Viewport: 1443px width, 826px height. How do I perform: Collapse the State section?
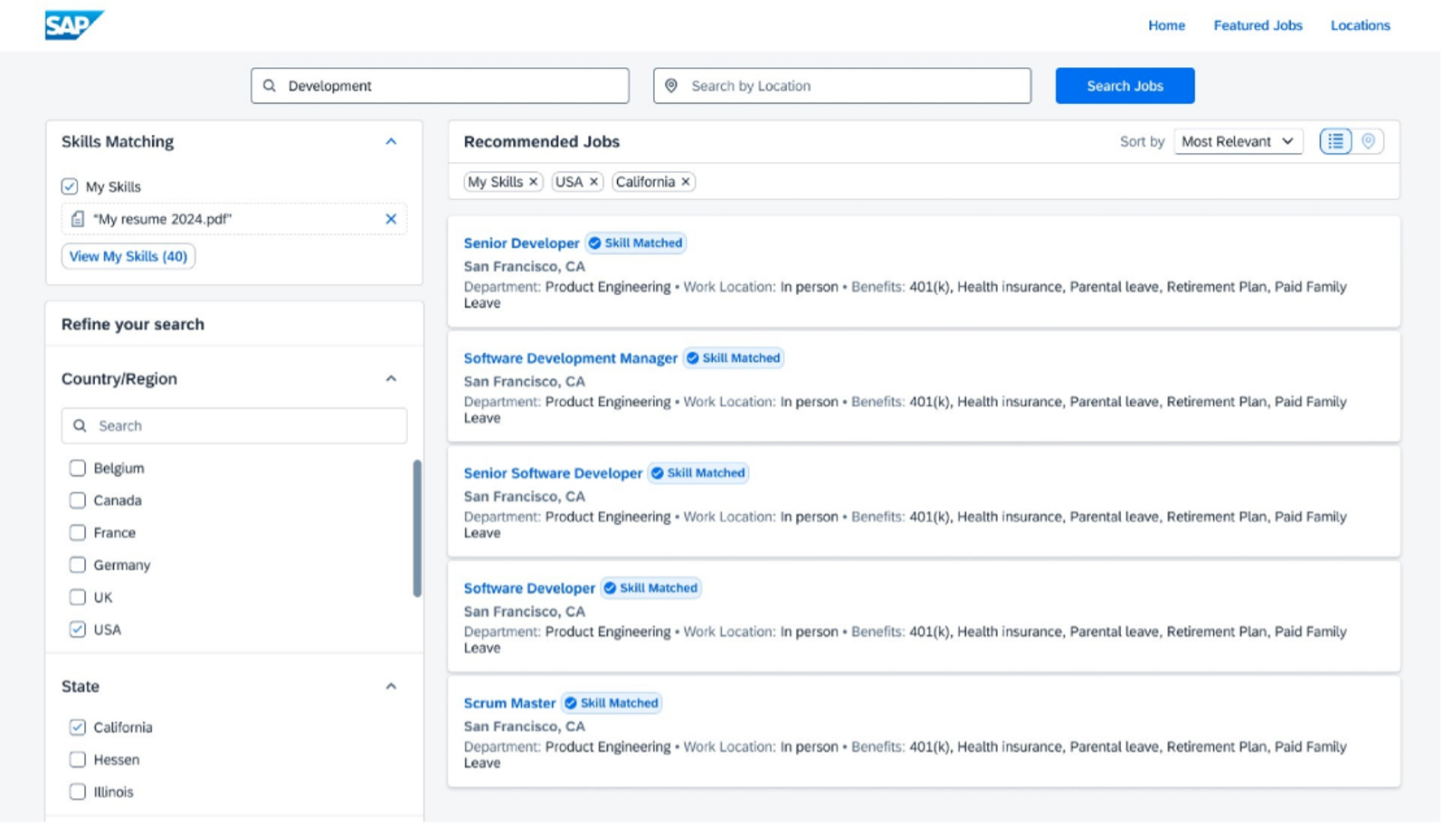click(x=392, y=688)
